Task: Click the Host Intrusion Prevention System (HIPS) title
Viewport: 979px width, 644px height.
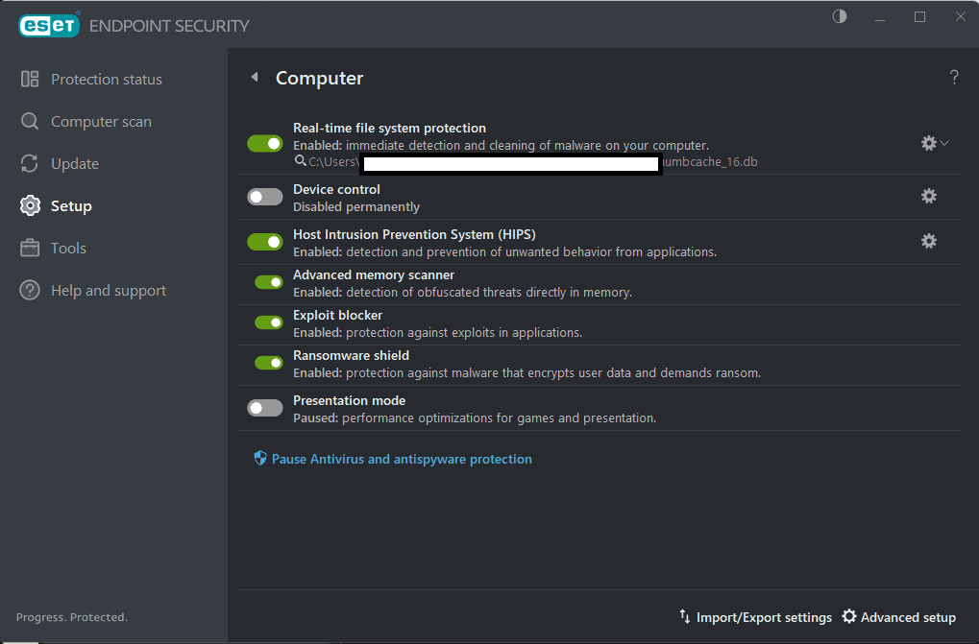Action: (x=414, y=234)
